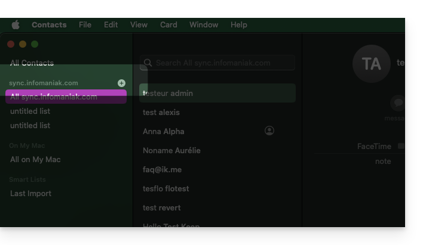Click the TA contact avatar picture
The height and width of the screenshot is (245, 423).
tap(371, 63)
